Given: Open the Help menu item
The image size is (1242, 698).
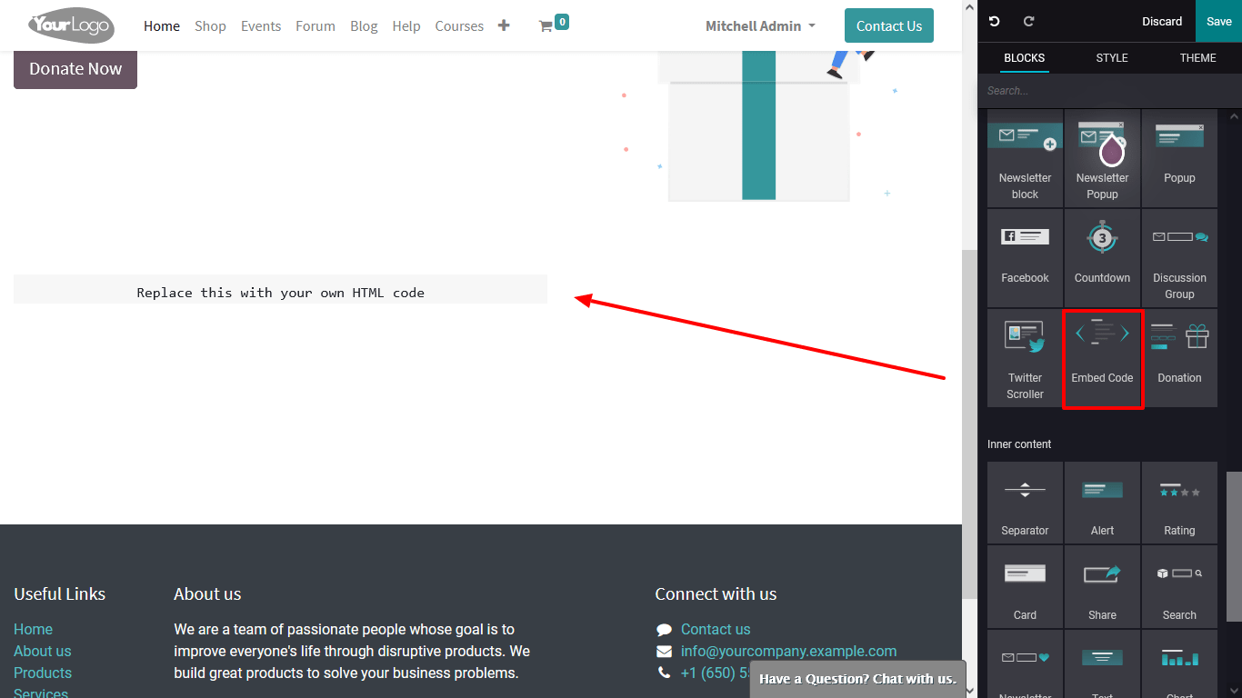Looking at the screenshot, I should [x=406, y=25].
